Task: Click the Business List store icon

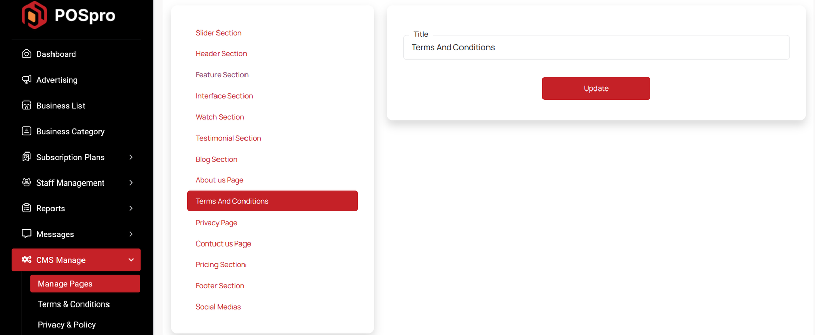Action: point(26,105)
